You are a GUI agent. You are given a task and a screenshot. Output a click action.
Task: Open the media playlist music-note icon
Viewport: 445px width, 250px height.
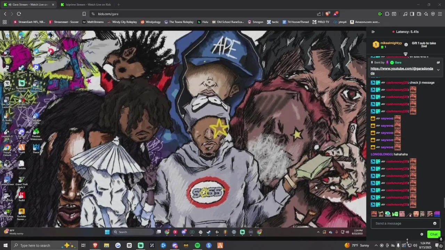click(x=405, y=14)
